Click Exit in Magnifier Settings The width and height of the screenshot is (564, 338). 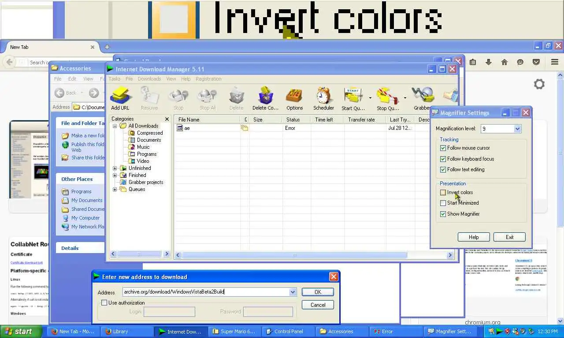[509, 237]
